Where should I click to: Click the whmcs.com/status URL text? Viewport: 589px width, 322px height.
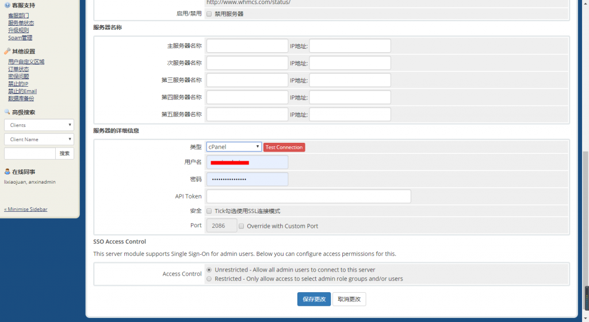(248, 3)
